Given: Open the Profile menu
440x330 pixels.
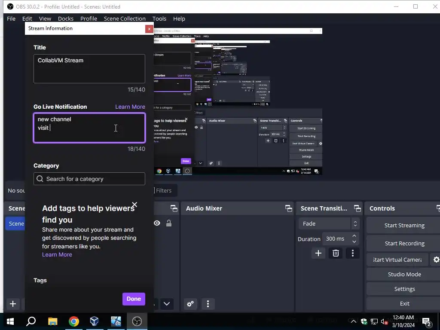Looking at the screenshot, I should coord(89,18).
